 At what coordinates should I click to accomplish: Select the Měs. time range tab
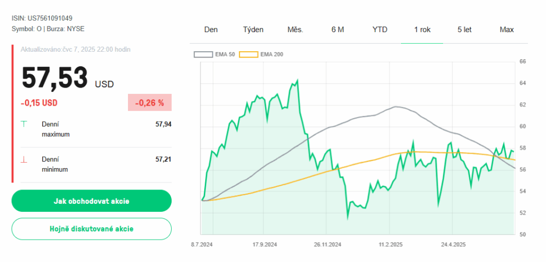click(x=295, y=29)
